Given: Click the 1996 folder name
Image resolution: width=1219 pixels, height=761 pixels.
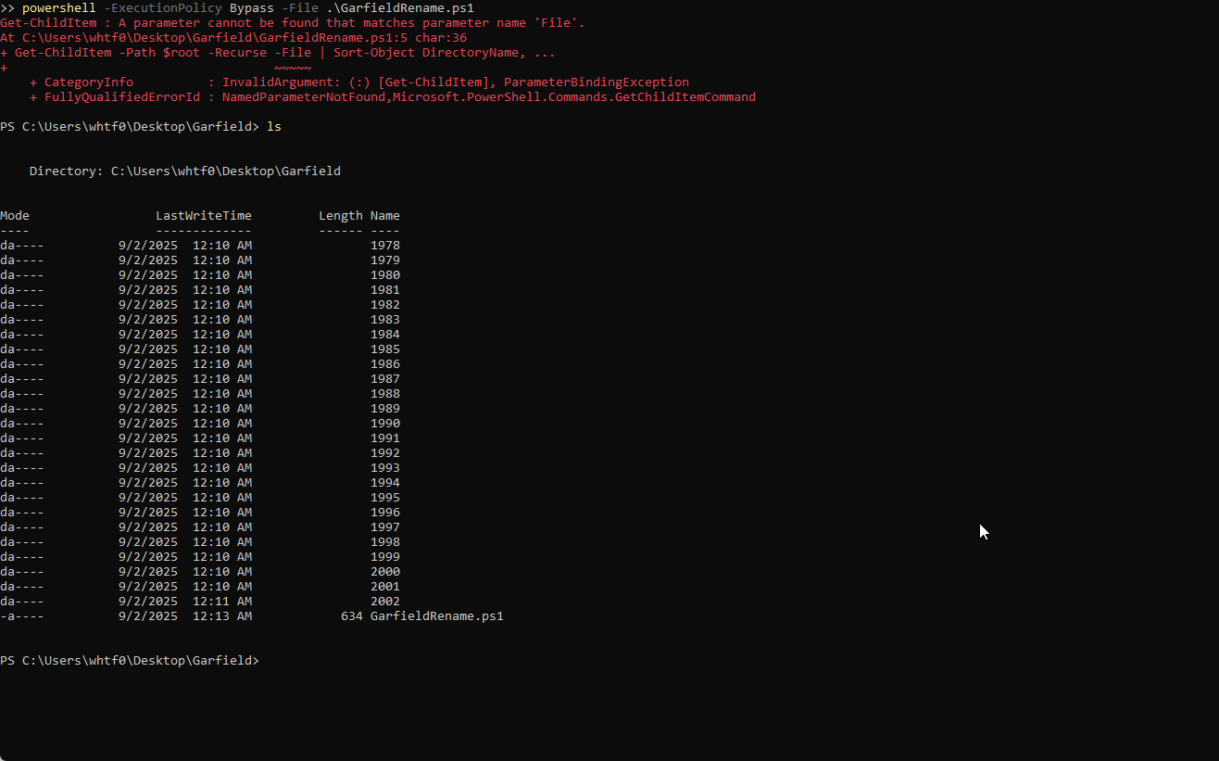Looking at the screenshot, I should click(x=384, y=513).
